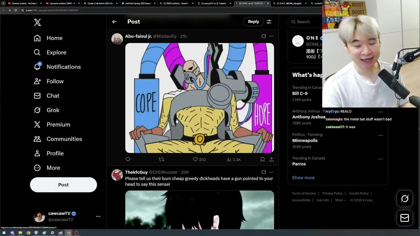Click the browser address bar URL
The image size is (420, 236).
click(52, 10)
